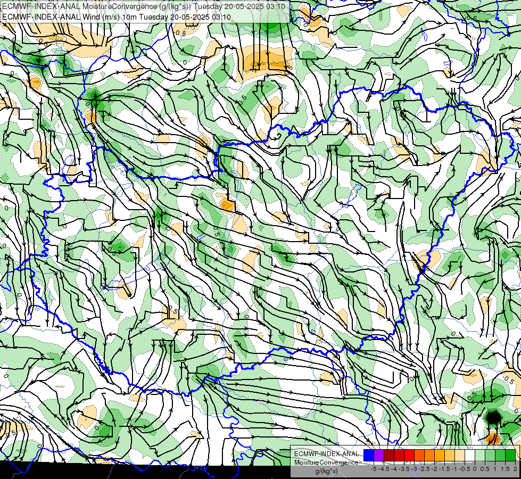Select the pale peach legend swatch
Viewport: 521px width, 479px height.
[460, 455]
